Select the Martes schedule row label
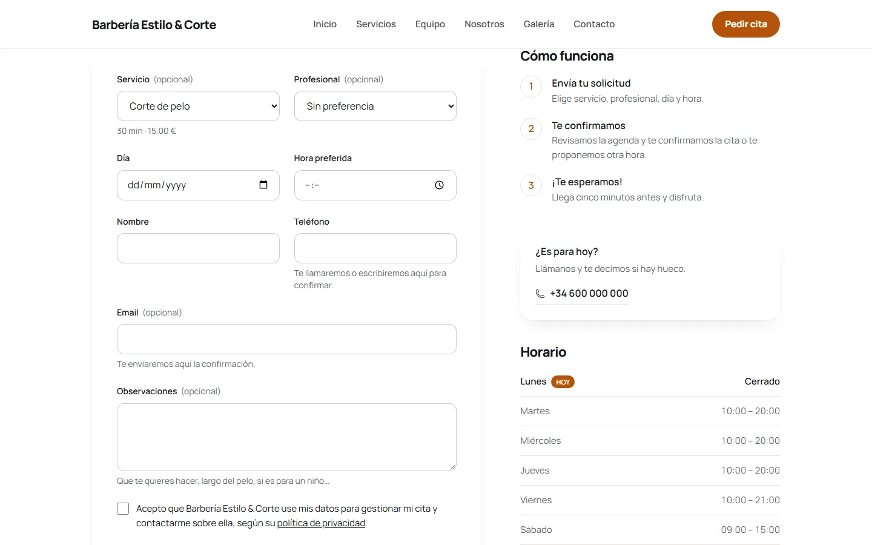Screen dimensions: 872x545 tap(535, 411)
